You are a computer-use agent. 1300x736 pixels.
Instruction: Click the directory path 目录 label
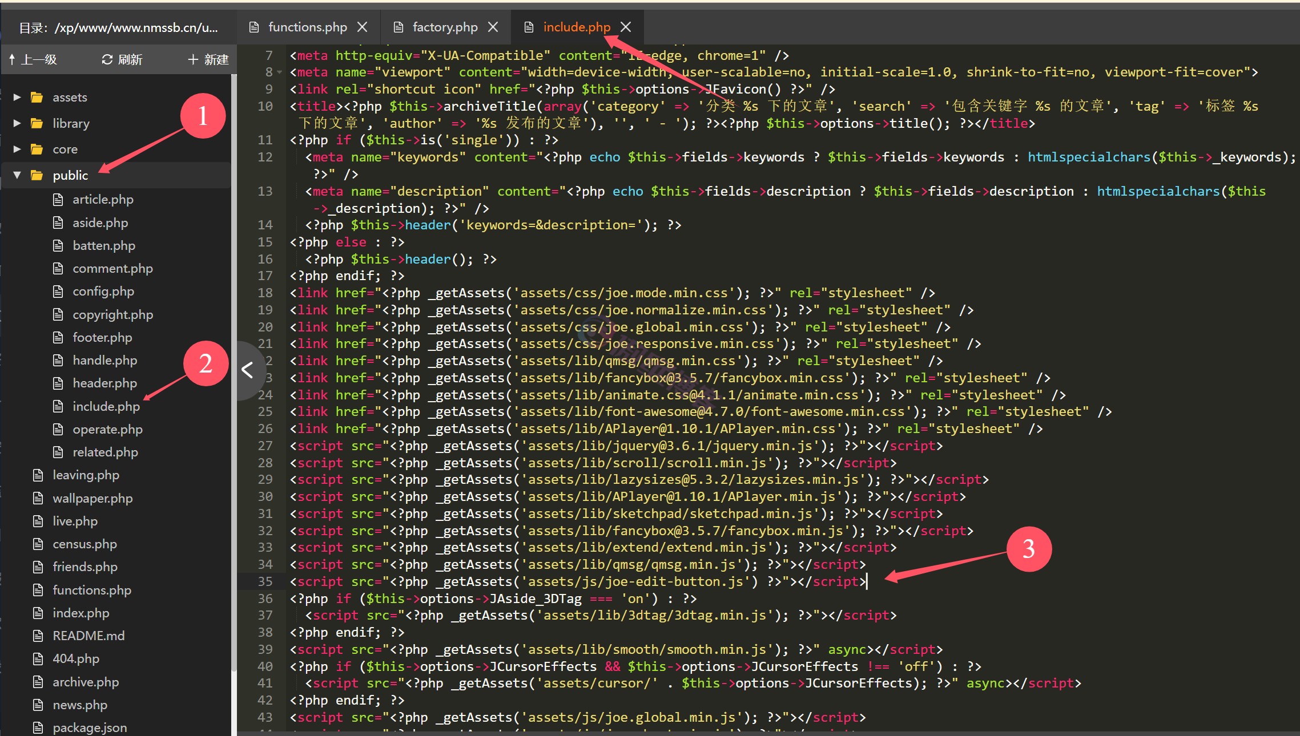tap(118, 27)
